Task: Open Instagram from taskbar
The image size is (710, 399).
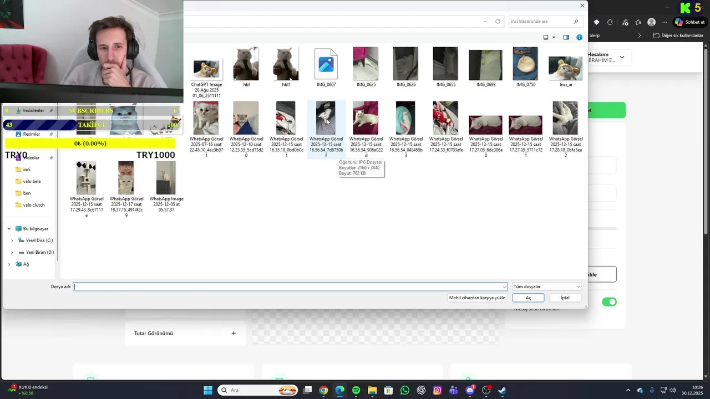Action: (437, 390)
